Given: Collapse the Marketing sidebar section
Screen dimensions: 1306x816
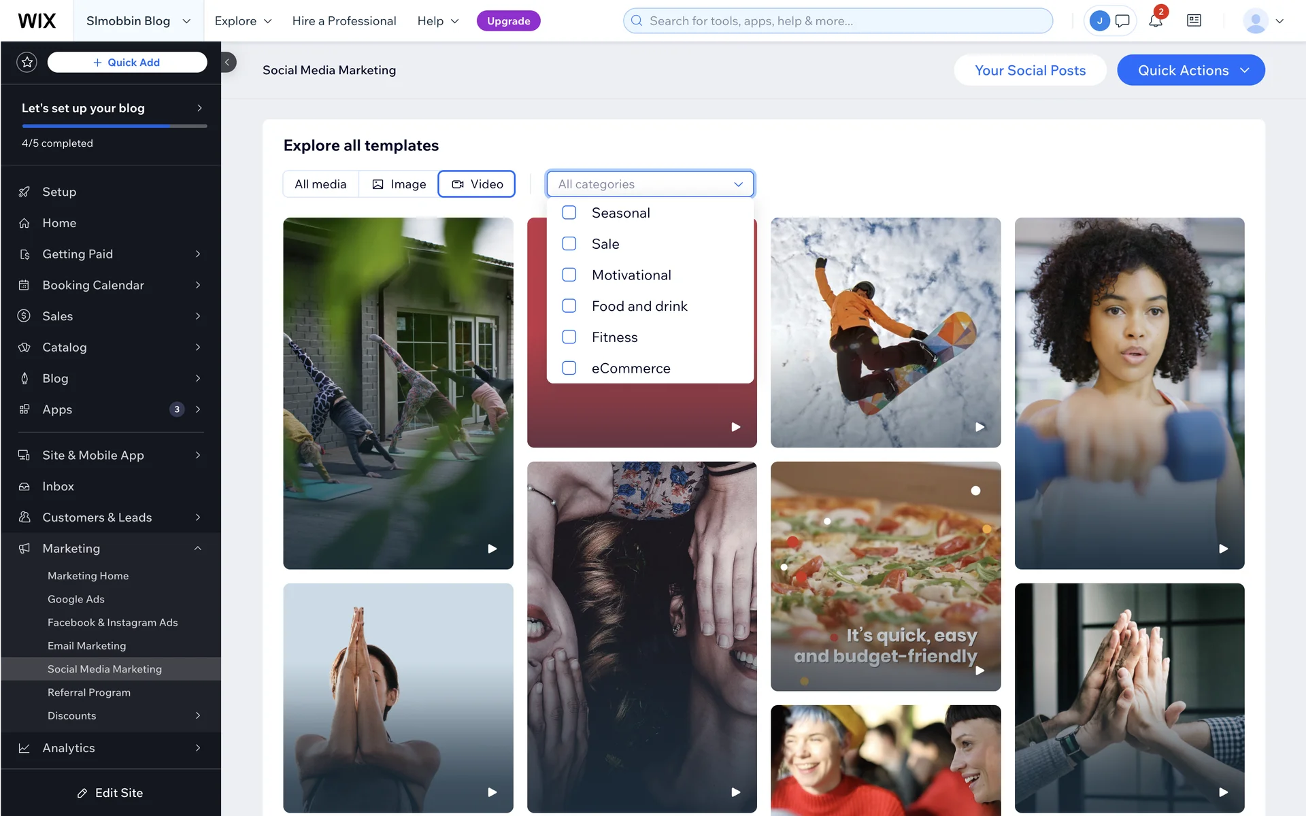Looking at the screenshot, I should tap(197, 549).
